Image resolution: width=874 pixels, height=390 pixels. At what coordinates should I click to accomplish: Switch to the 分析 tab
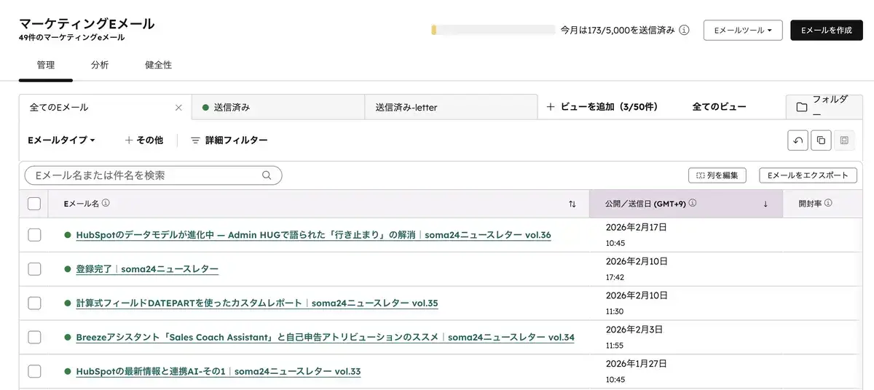coord(100,65)
